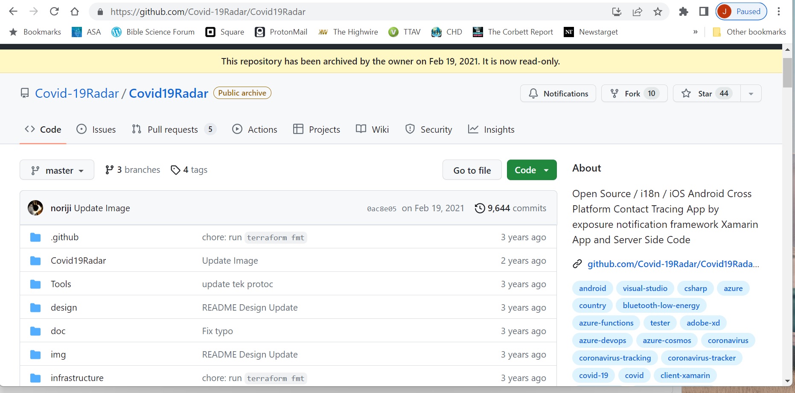Open the side panel icon in toolbar
The image size is (795, 393).
point(704,12)
